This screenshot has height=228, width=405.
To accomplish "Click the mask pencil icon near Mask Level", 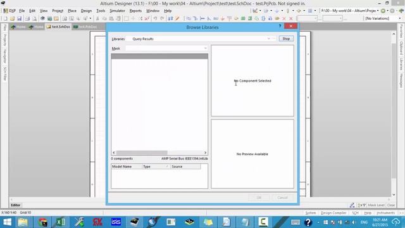I will (x=352, y=205).
